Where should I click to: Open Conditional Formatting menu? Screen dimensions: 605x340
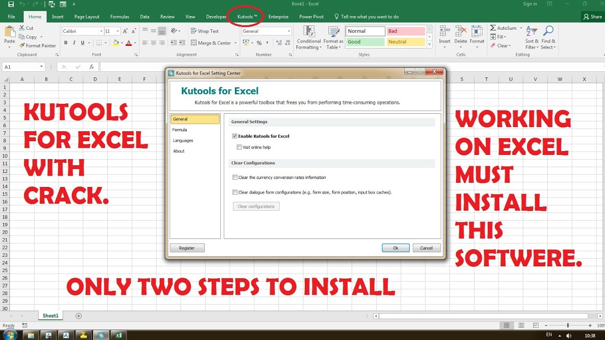point(309,38)
